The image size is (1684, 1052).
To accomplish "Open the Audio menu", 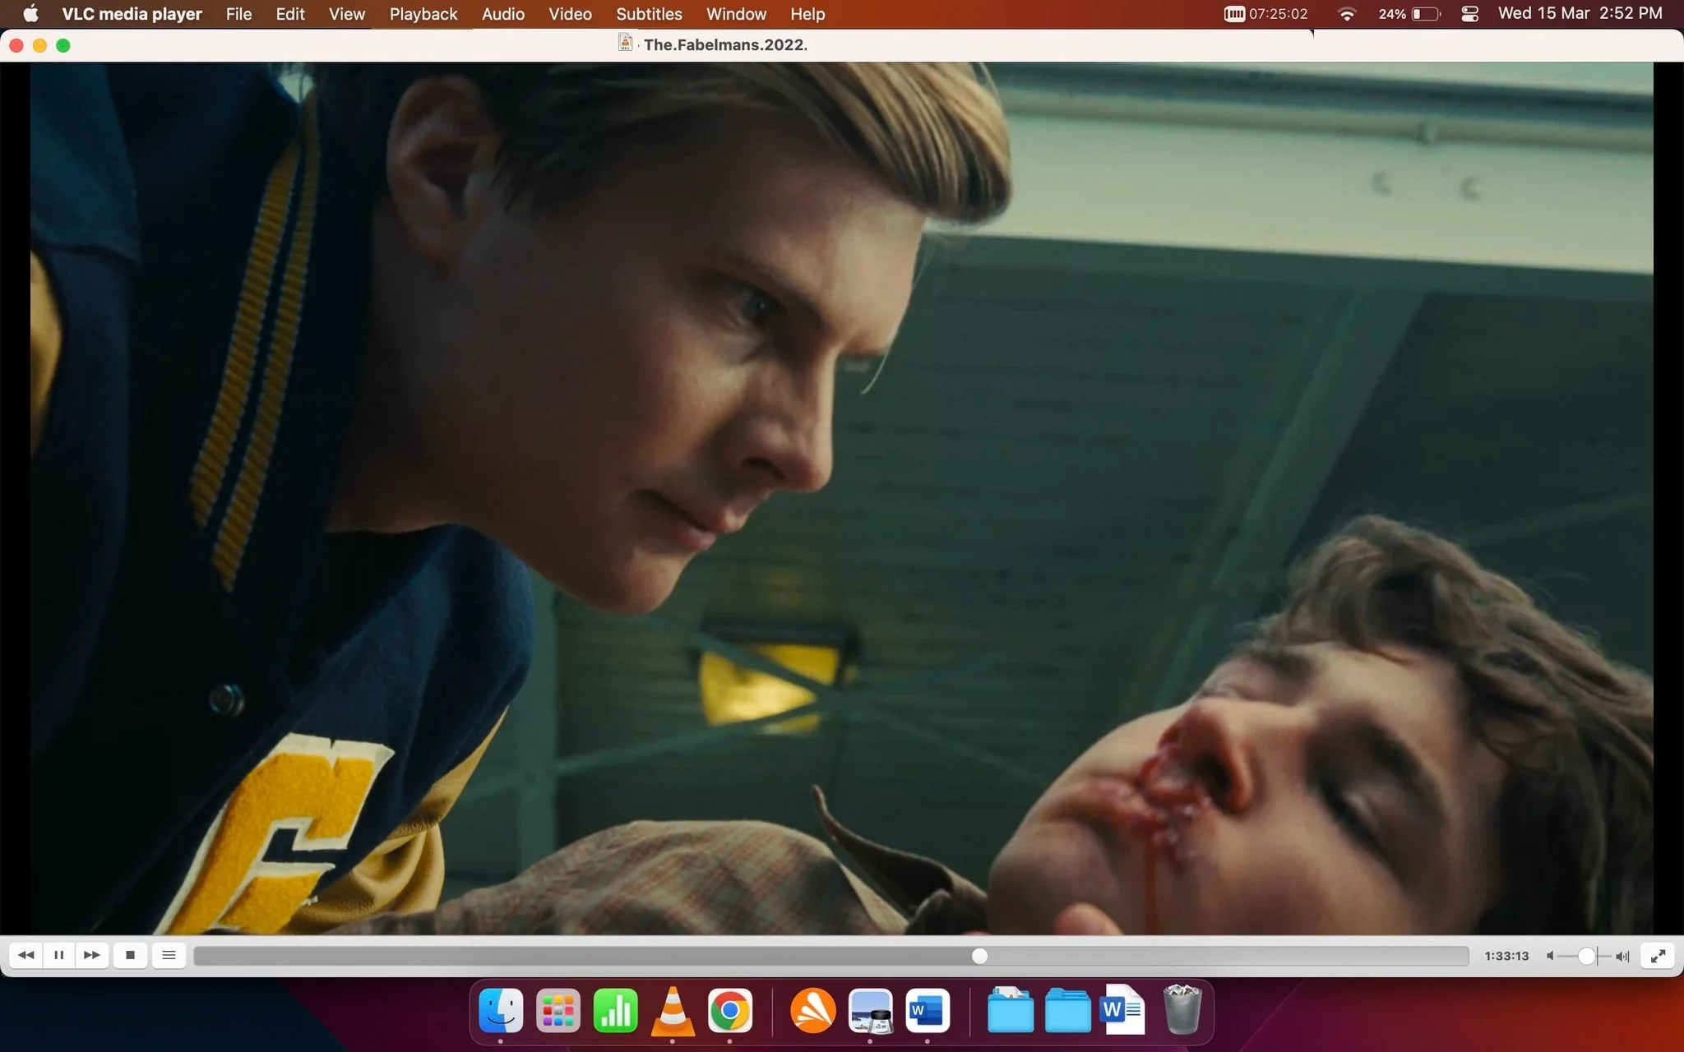I will pos(503,14).
